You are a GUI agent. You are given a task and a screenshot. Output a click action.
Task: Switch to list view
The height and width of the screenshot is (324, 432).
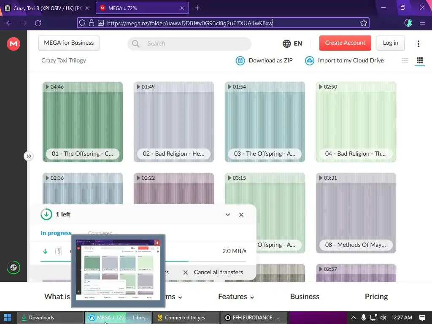[405, 61]
